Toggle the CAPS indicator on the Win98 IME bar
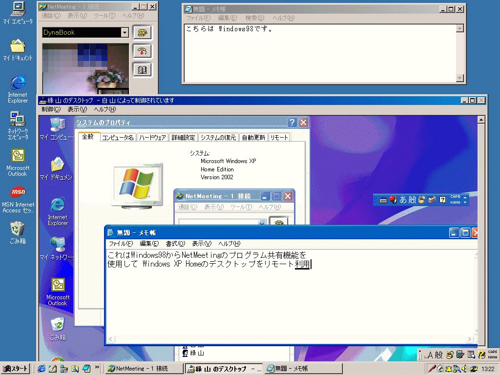The height and width of the screenshot is (375, 500). pyautogui.click(x=492, y=352)
